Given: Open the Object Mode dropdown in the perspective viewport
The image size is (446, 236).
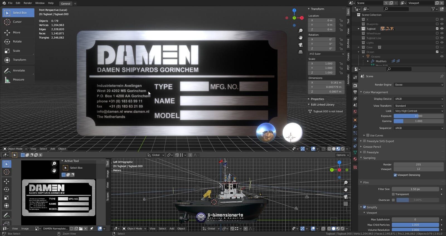Looking at the screenshot, I should coord(15,149).
